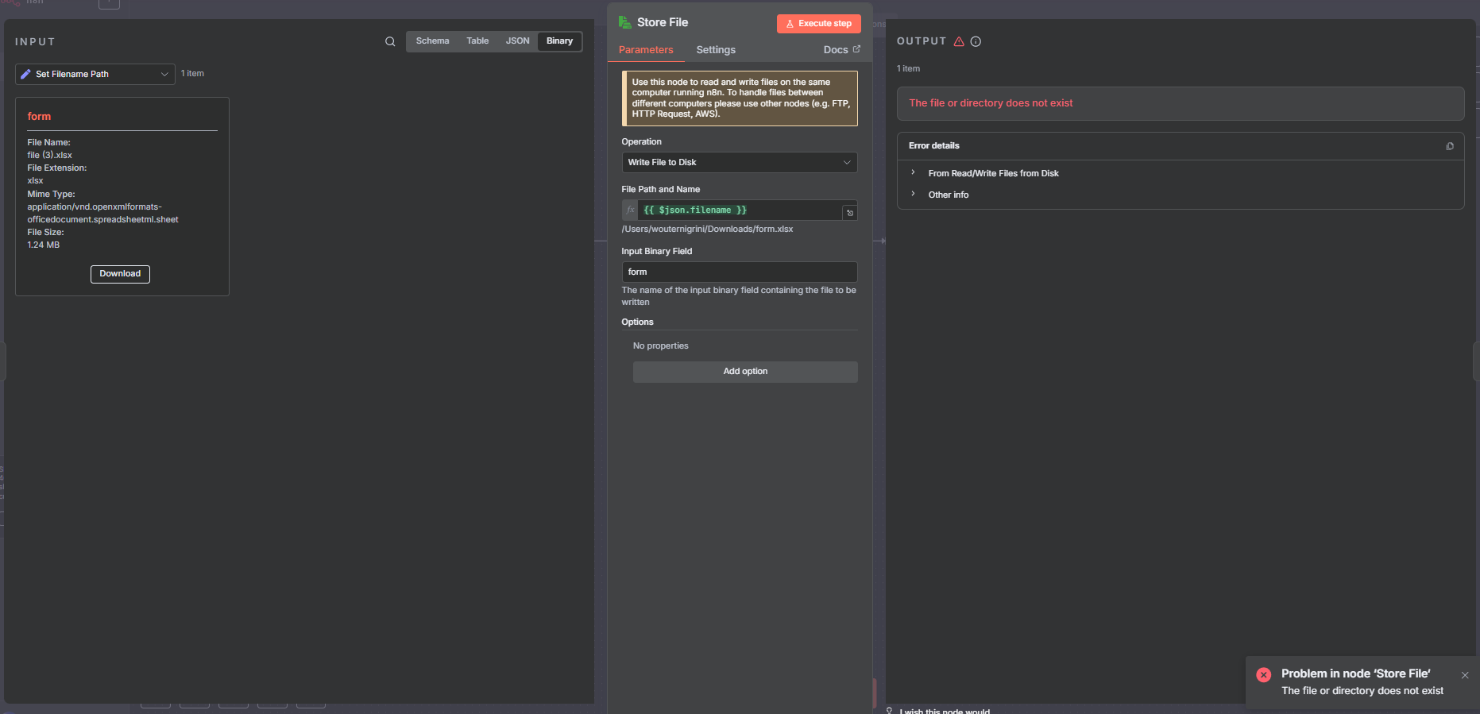Switch input view to JSON
1480x714 pixels.
[517, 41]
